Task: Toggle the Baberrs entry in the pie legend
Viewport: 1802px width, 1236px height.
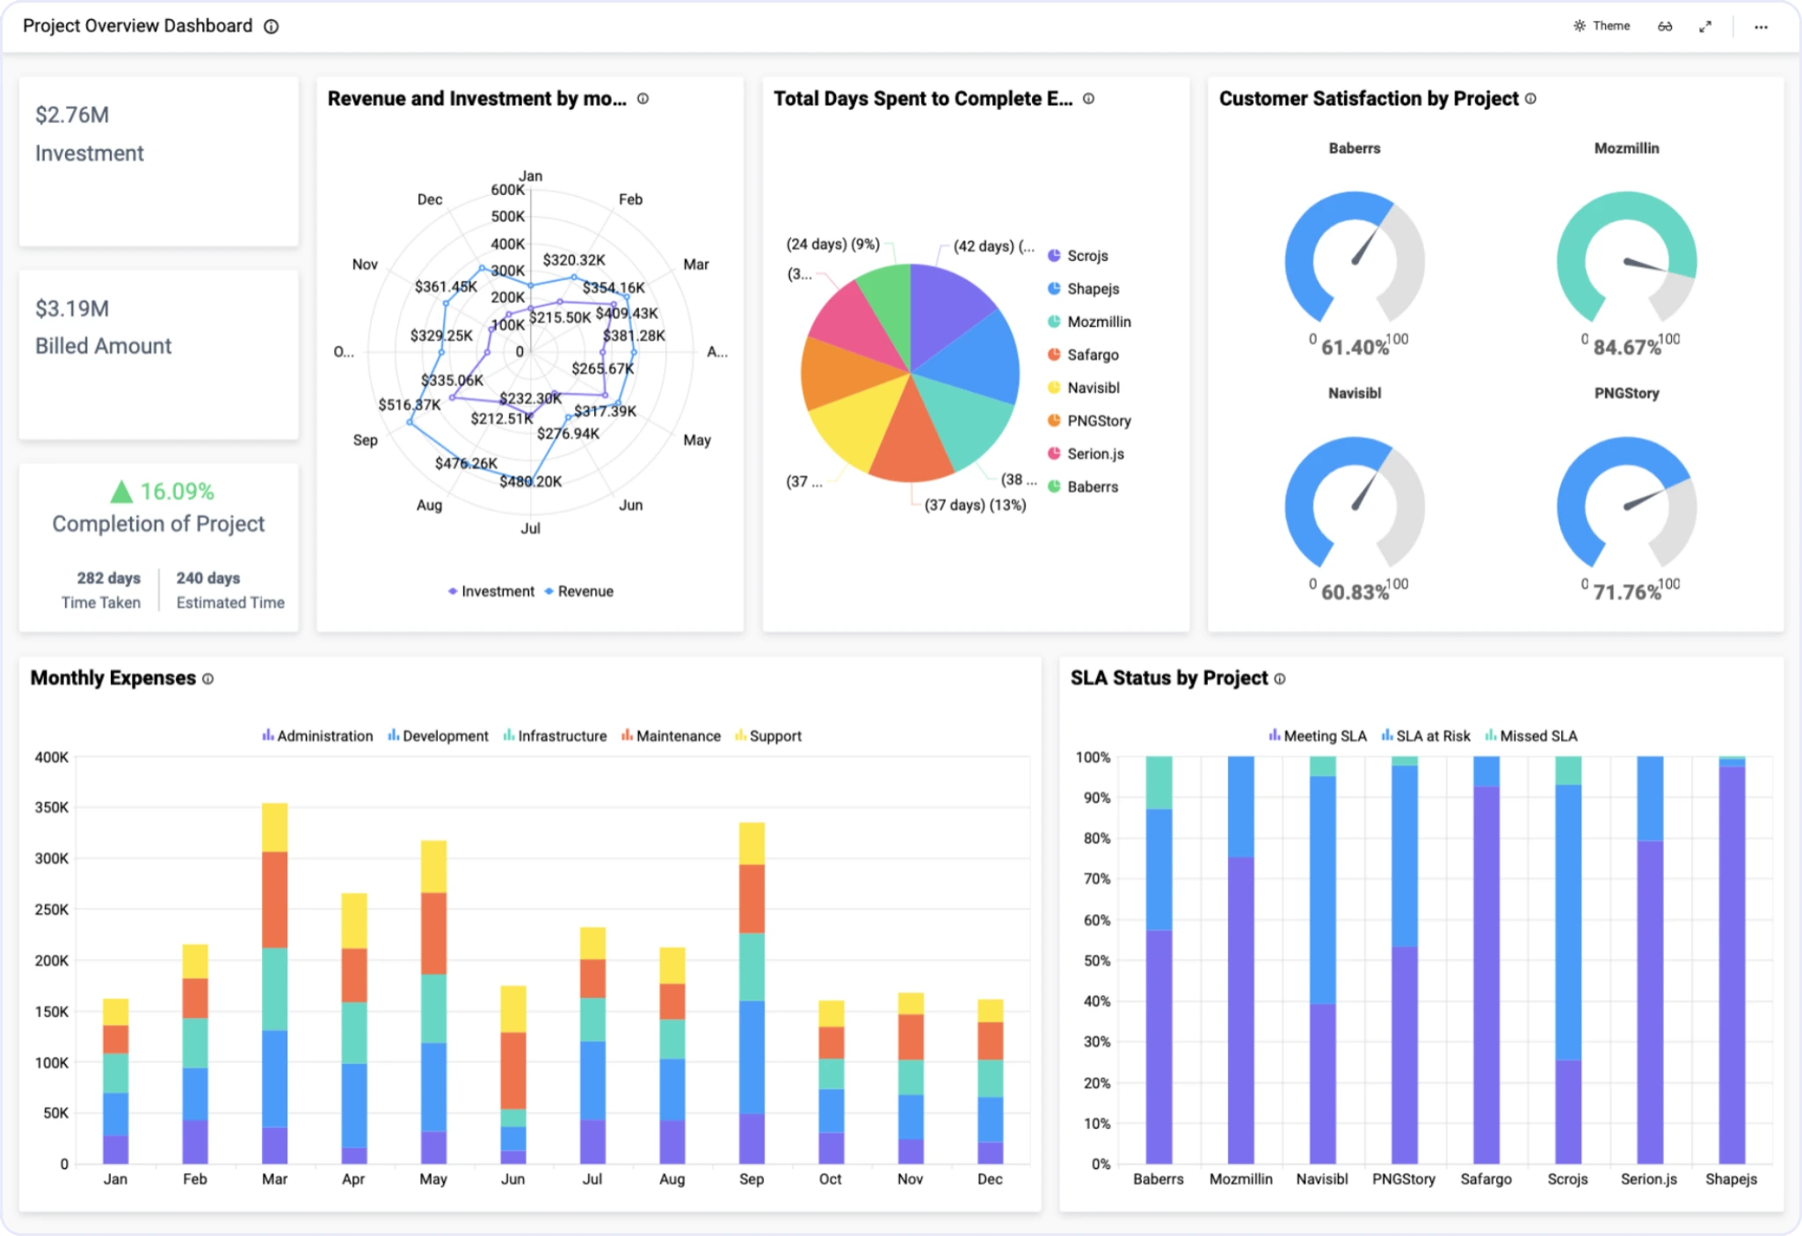Action: click(x=1092, y=487)
